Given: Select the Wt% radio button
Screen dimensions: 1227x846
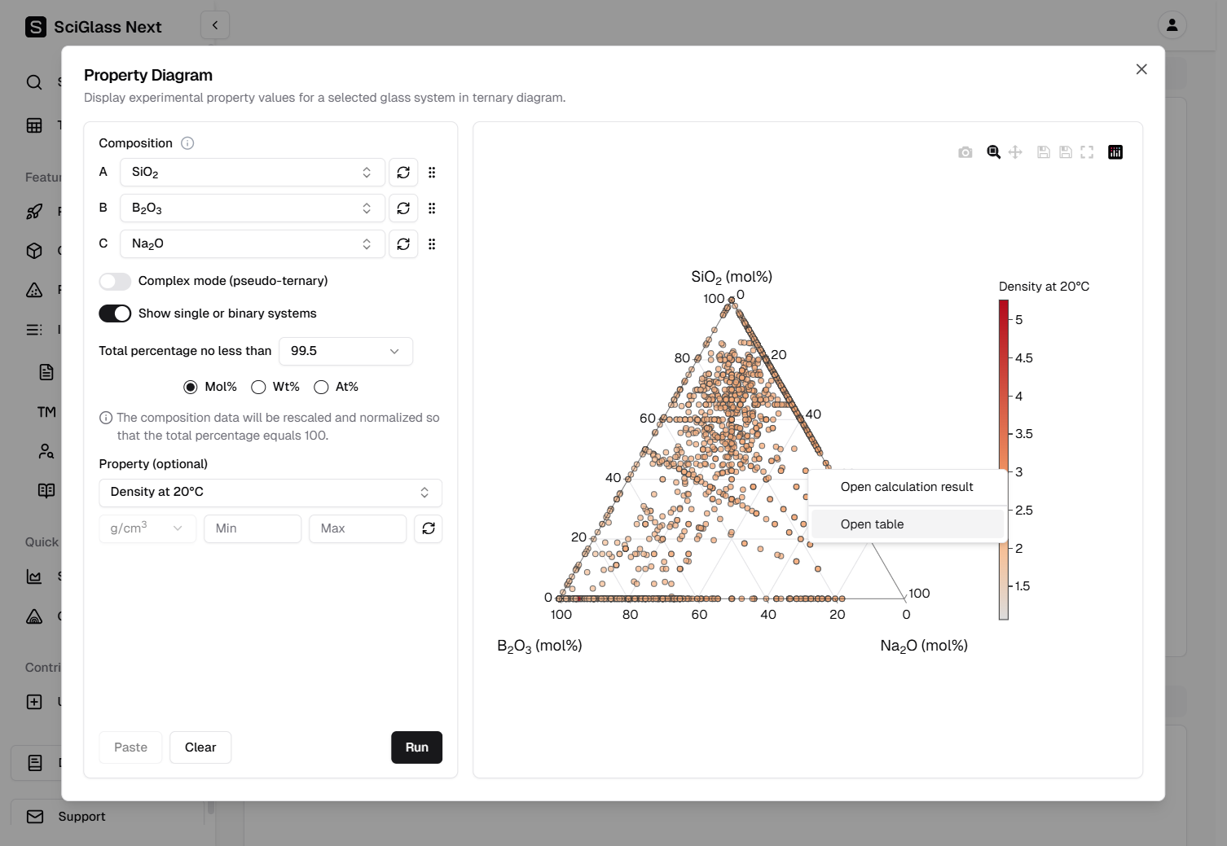Looking at the screenshot, I should point(259,387).
